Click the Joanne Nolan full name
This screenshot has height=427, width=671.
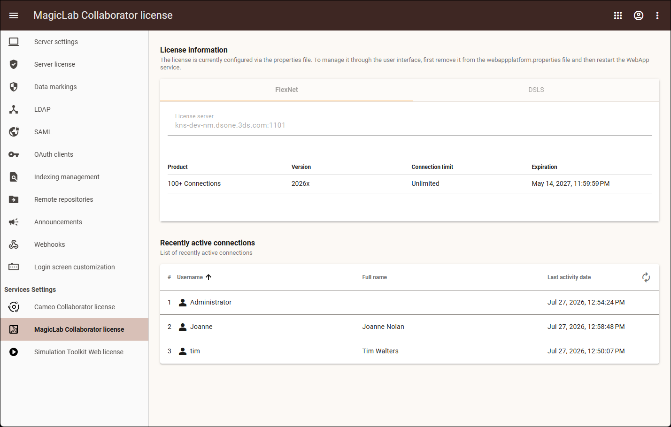click(x=383, y=327)
